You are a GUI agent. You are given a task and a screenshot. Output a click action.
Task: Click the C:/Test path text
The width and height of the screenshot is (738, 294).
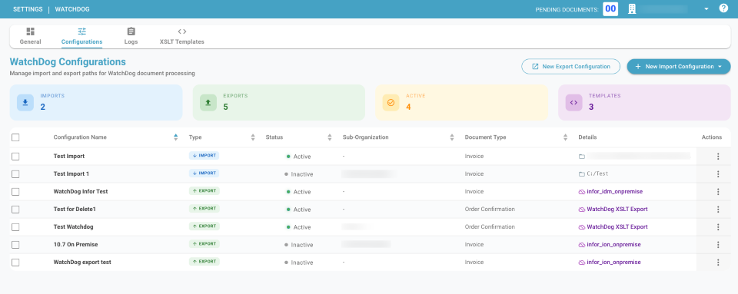point(598,173)
